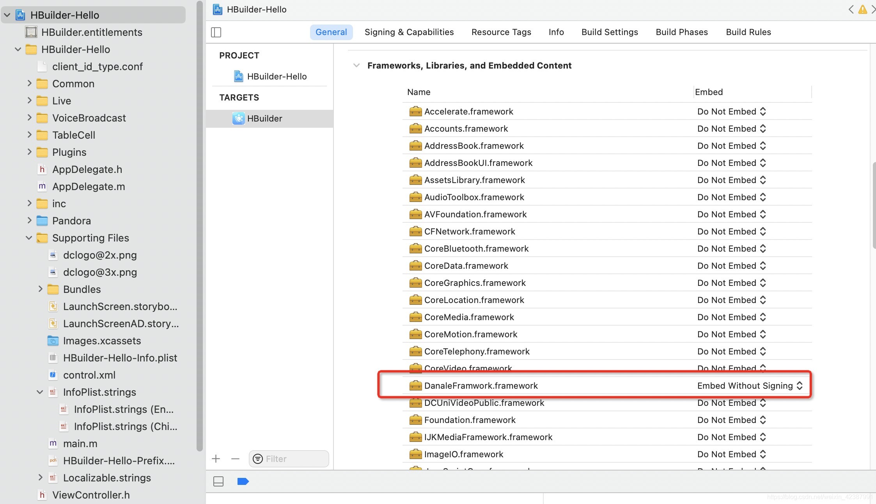Image resolution: width=876 pixels, height=504 pixels.
Task: Toggle the targets list sidebar icon
Action: [x=216, y=32]
